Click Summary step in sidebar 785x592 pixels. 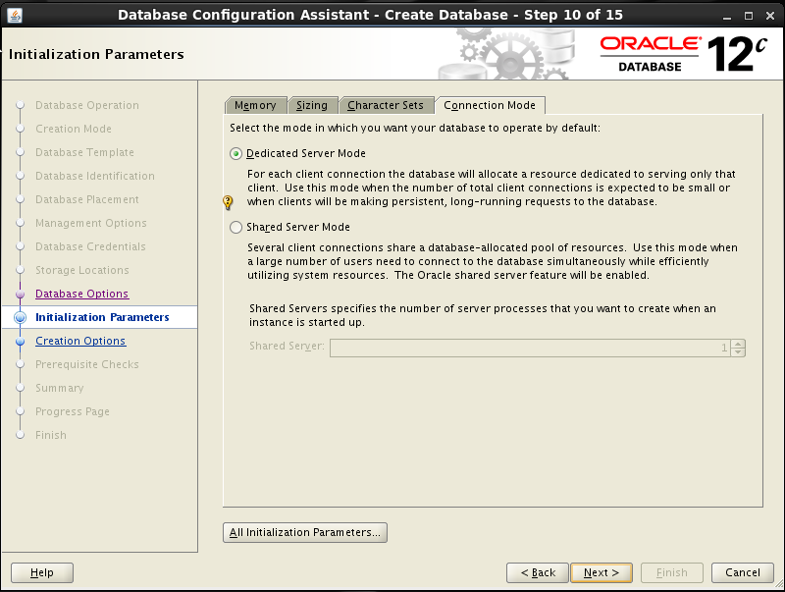[60, 388]
